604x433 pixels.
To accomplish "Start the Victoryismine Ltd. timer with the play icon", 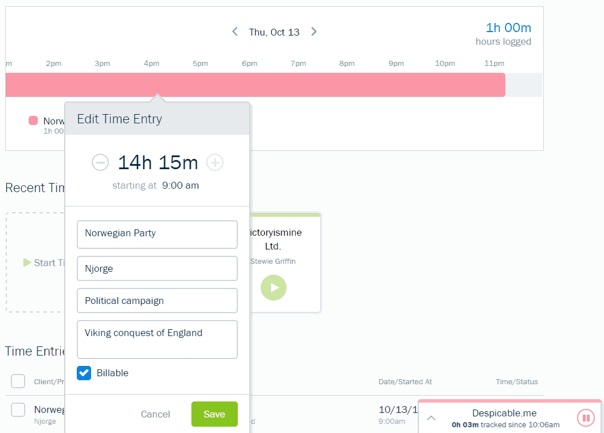I will click(x=273, y=287).
